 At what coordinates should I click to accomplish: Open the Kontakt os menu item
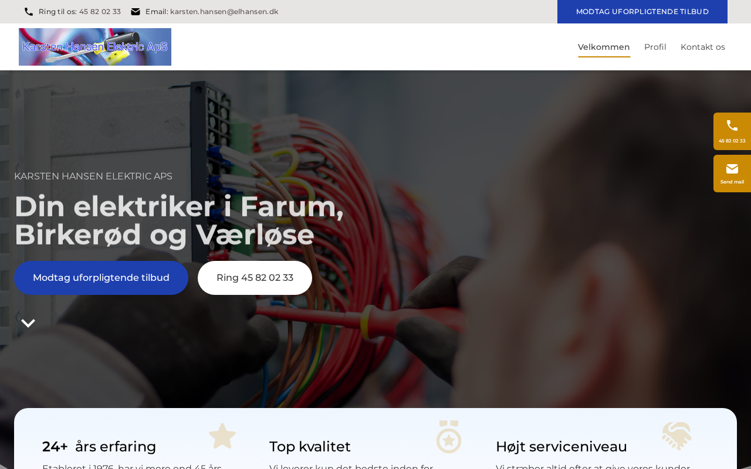coord(703,47)
